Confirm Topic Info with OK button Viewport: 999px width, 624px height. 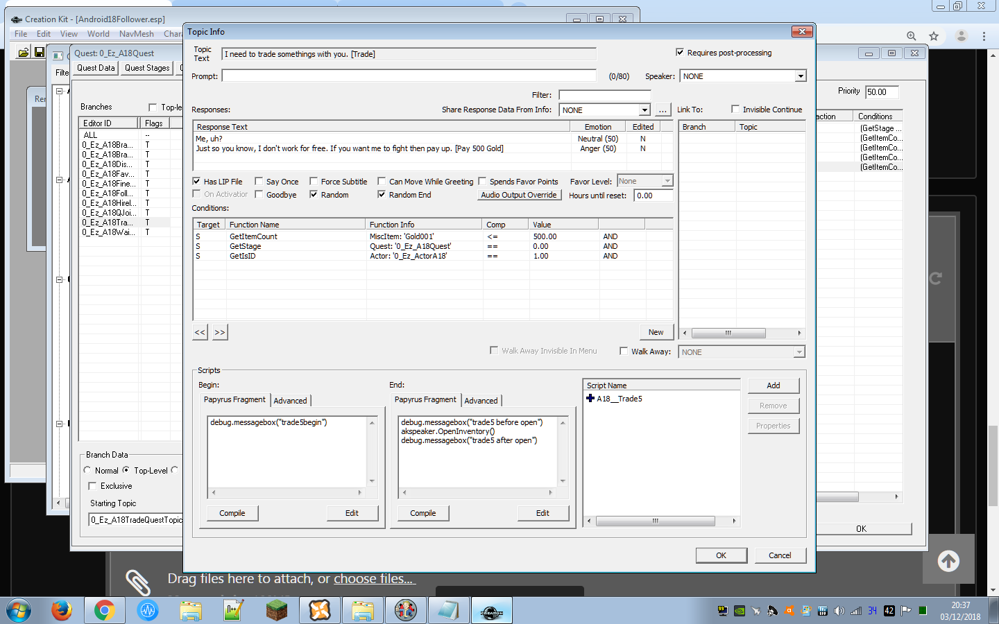click(x=721, y=555)
